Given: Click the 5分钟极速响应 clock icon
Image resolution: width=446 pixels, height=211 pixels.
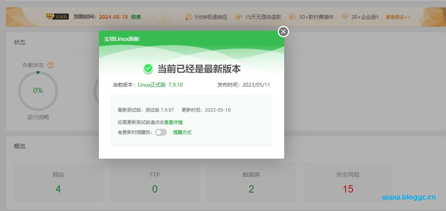Looking at the screenshot, I should (x=188, y=17).
